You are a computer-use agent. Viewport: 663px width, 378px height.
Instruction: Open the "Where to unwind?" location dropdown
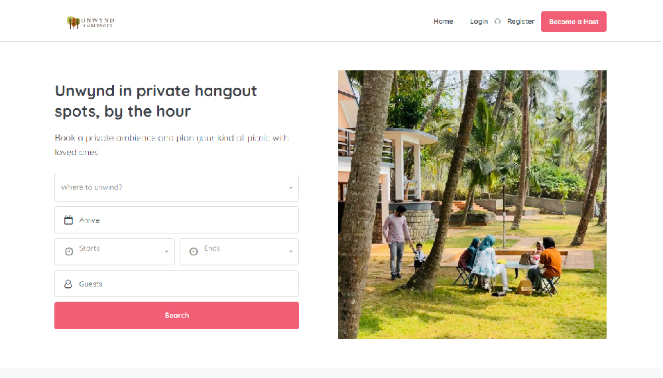click(x=176, y=188)
